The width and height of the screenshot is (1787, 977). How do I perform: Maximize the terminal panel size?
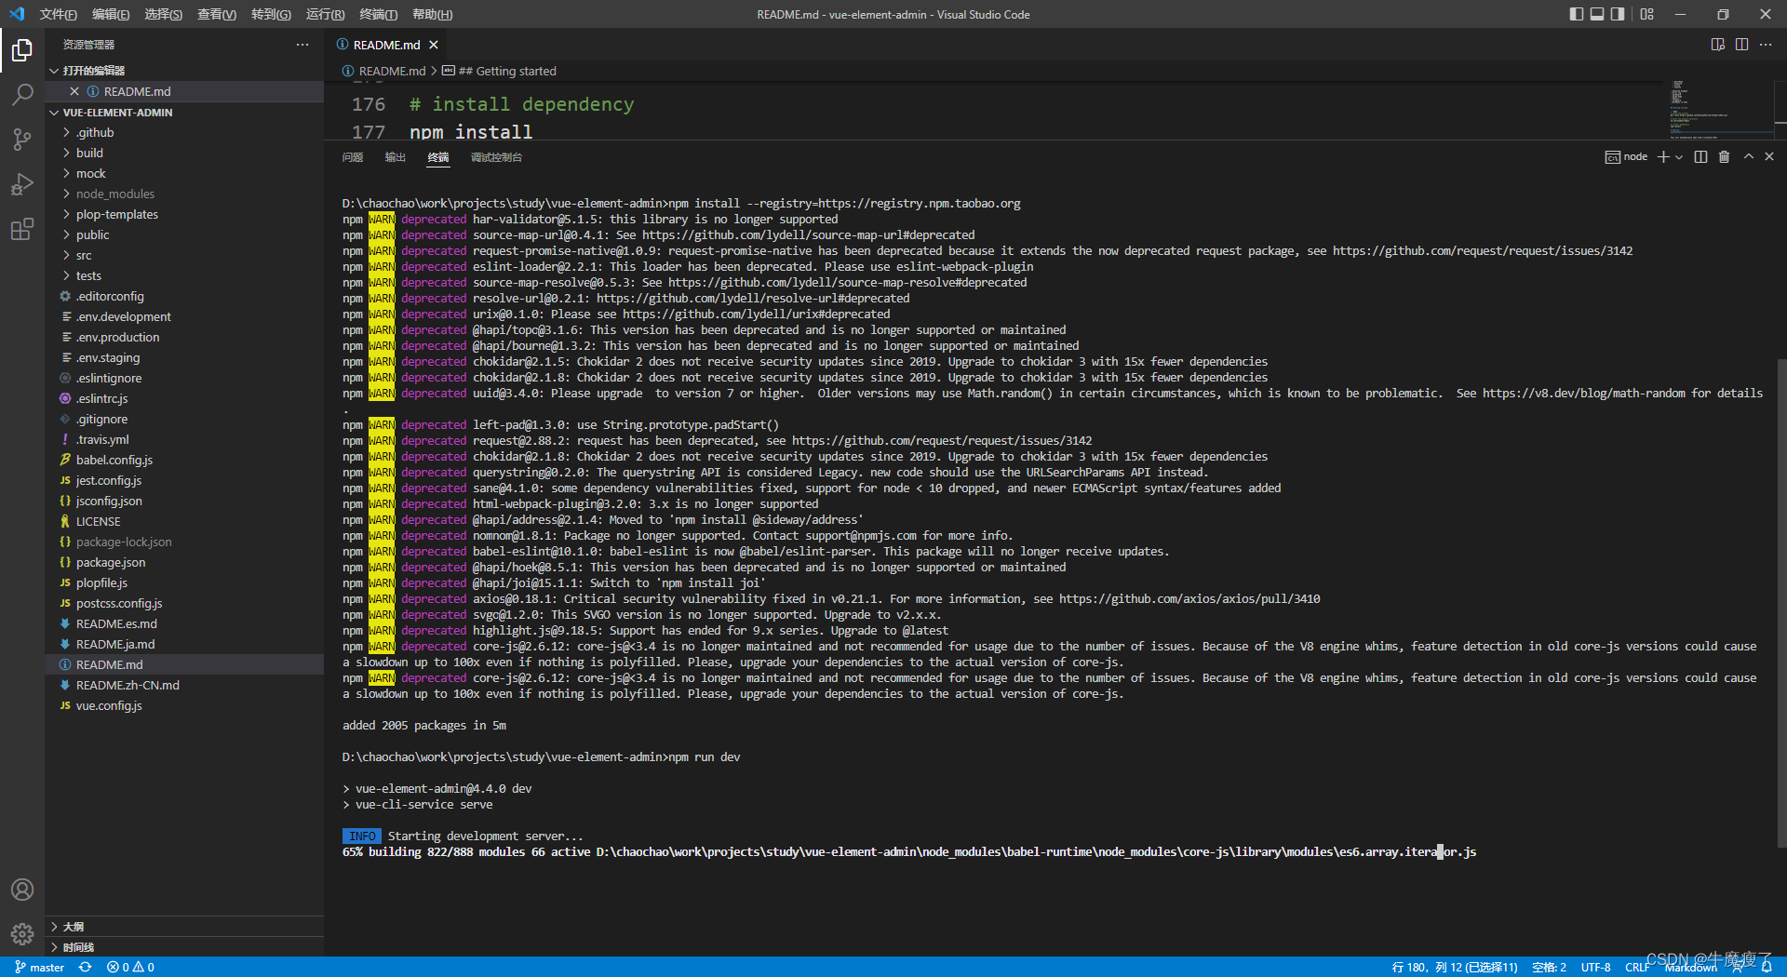[1748, 156]
